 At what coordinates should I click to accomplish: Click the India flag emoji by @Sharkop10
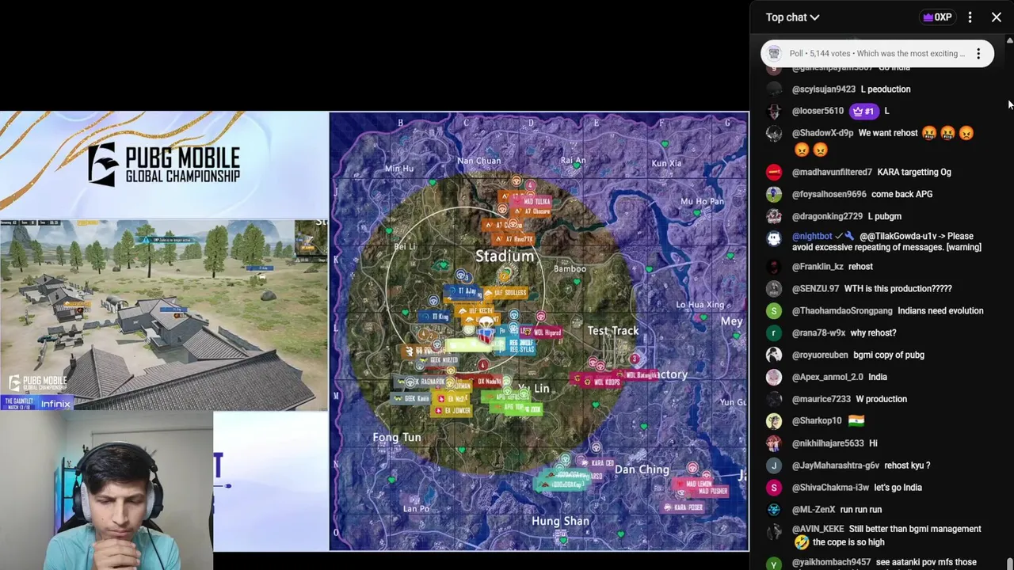point(856,420)
